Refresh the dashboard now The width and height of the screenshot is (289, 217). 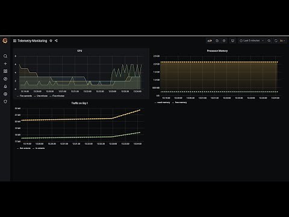[276, 40]
